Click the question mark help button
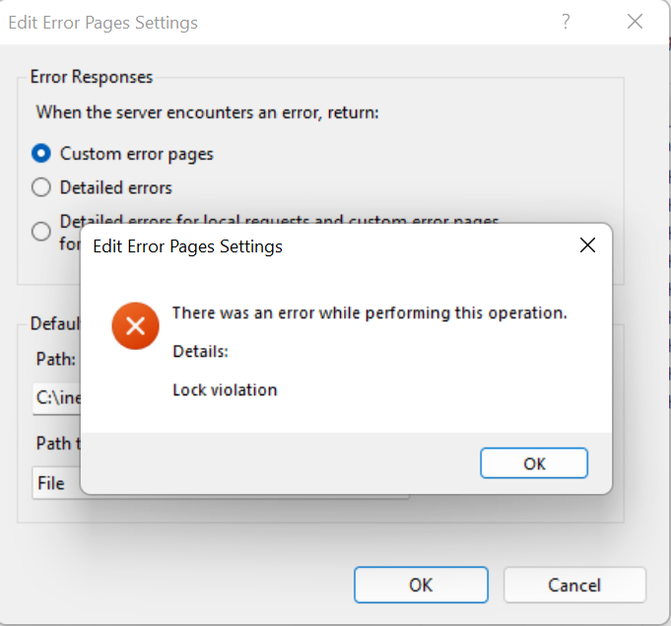Image resolution: width=671 pixels, height=626 pixels. click(x=567, y=22)
